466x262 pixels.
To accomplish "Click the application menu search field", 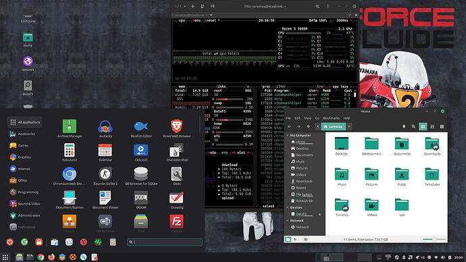I will [165, 242].
